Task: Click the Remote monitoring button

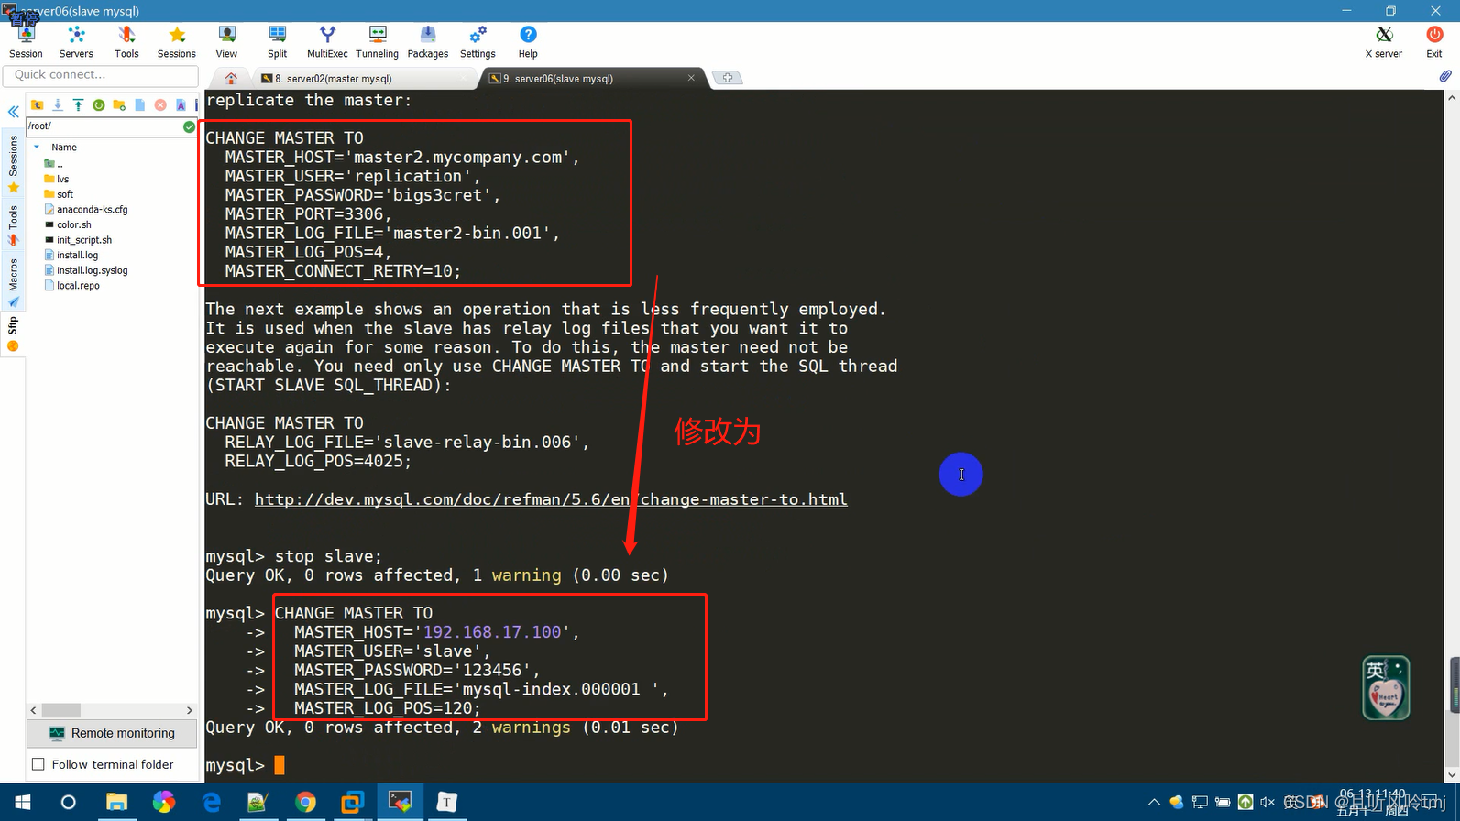Action: point(113,733)
